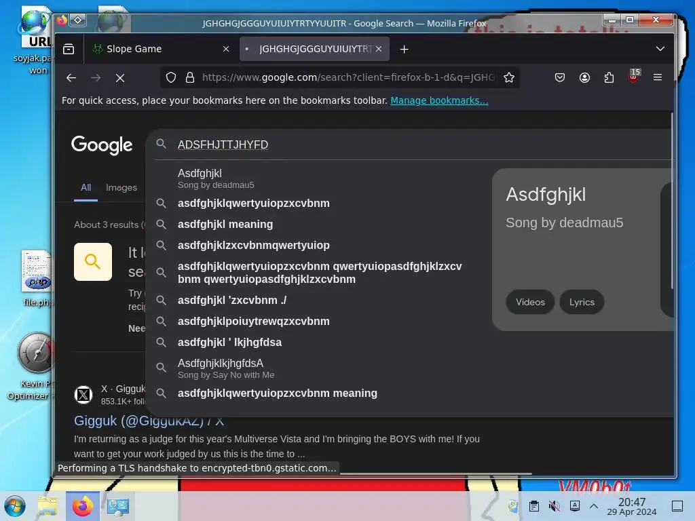Click the window pin icon in titlebar

(x=77, y=20)
